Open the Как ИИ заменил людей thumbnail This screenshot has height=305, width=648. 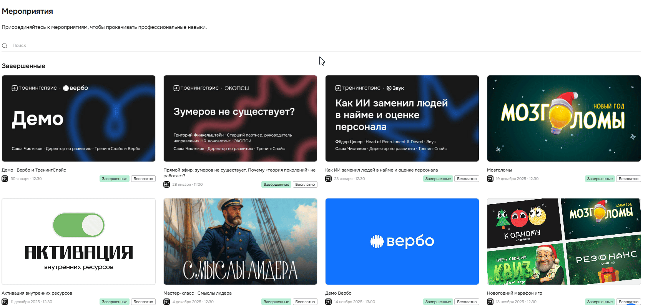pos(402,118)
